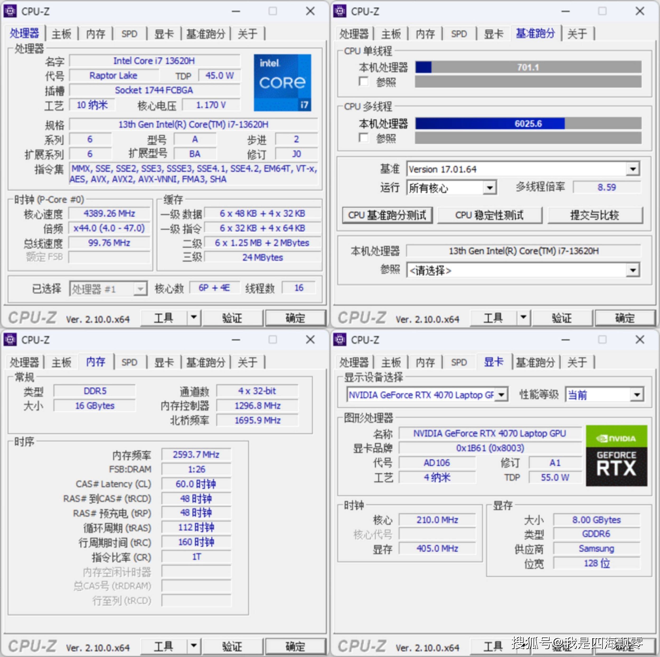Switch to 处理器 tab in the graphics window
The height and width of the screenshot is (657, 660).
354,362
